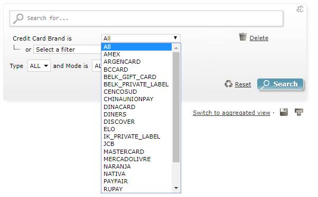Pick BELK_PRIVATE_LABEL from the list

pyautogui.click(x=136, y=84)
